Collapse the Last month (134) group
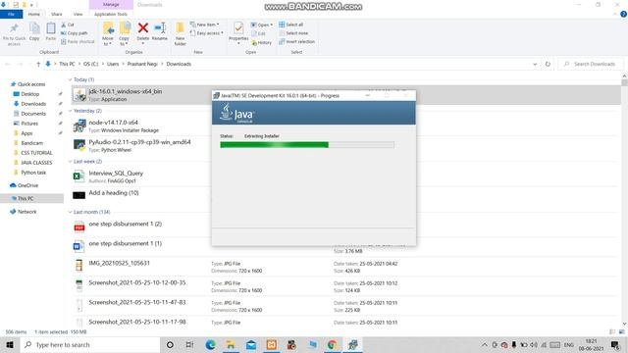This screenshot has height=353, width=628. 70,212
